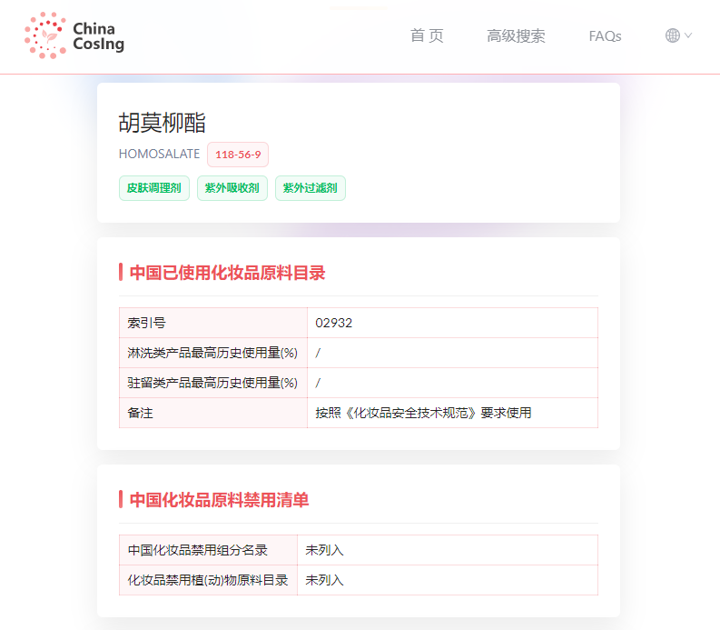This screenshot has height=630, width=720.
Task: Select the 皮肤调理剂 function tag
Action: [x=154, y=189]
